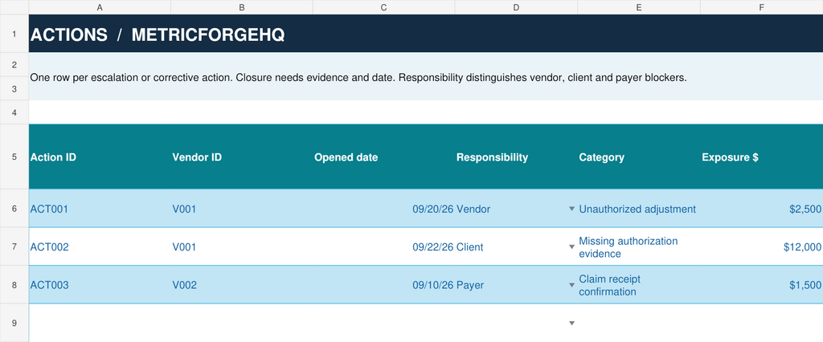
Task: Select the 09/20/26 opened date cell
Action: pyautogui.click(x=383, y=209)
